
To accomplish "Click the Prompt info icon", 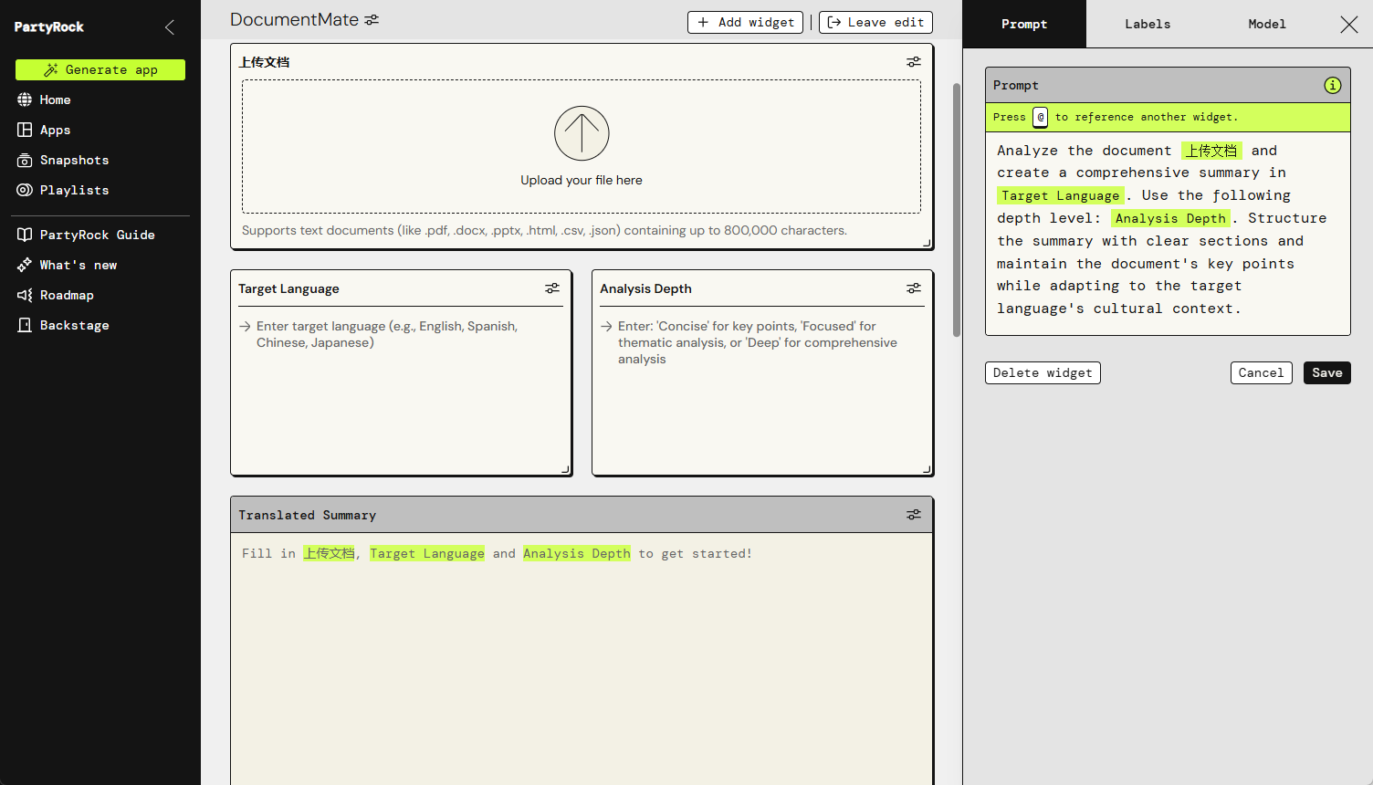I will [x=1332, y=85].
